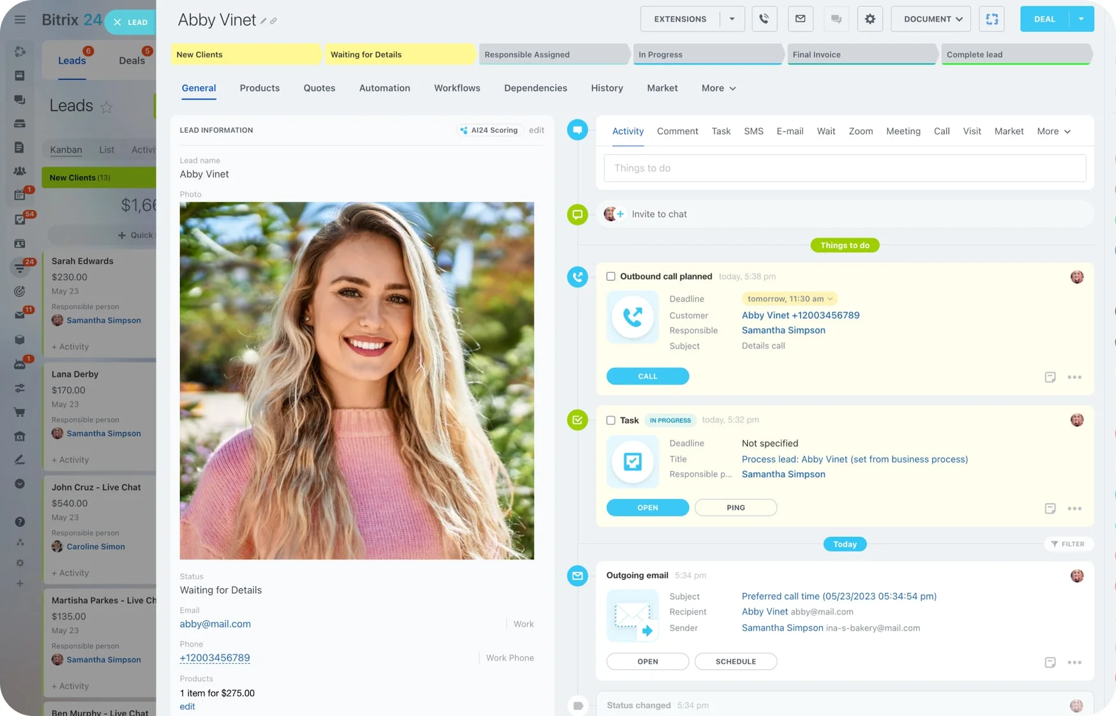Screen dimensions: 1116x716
Task: Filter the timeline history
Action: tap(1067, 544)
